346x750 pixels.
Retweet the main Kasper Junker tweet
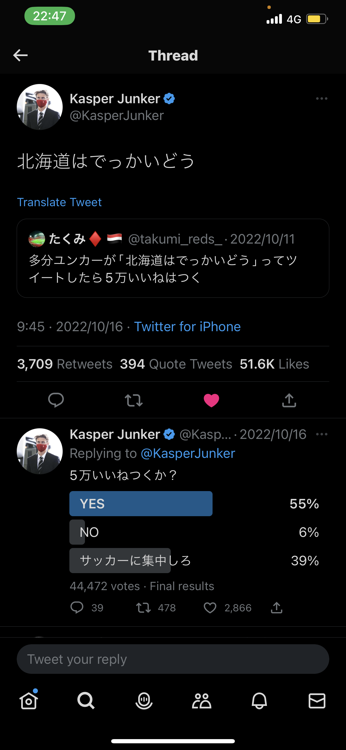[133, 400]
